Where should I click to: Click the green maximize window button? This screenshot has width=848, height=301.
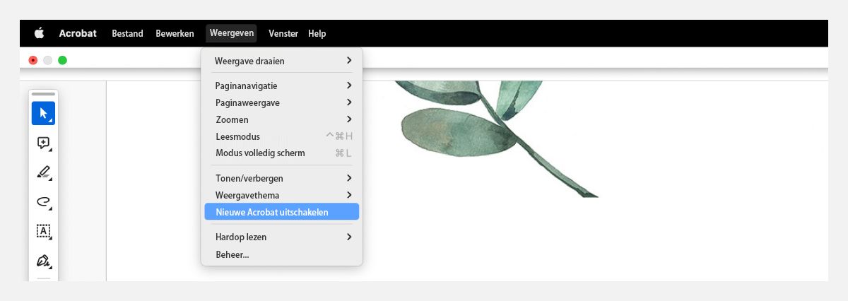pyautogui.click(x=62, y=61)
